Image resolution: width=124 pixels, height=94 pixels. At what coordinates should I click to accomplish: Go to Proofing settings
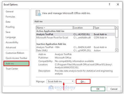click(x=10, y=27)
